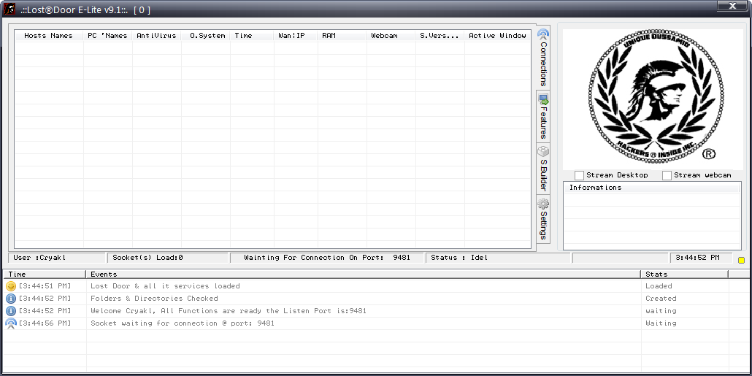Toggle the Stream webcam checkbox
752x376 pixels.
(667, 175)
